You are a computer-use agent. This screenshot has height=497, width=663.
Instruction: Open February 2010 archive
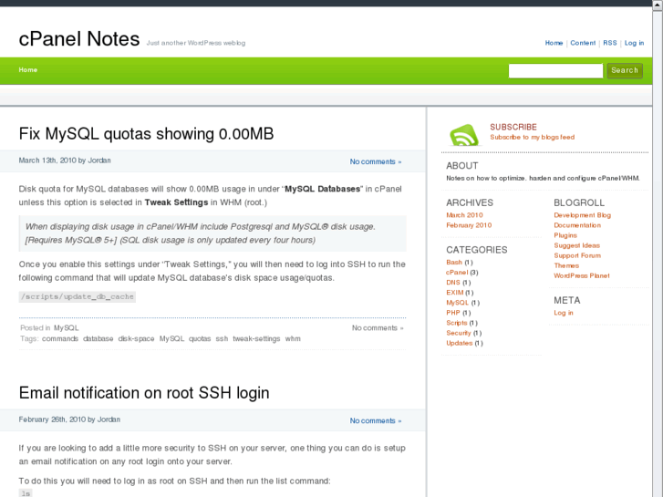(469, 225)
